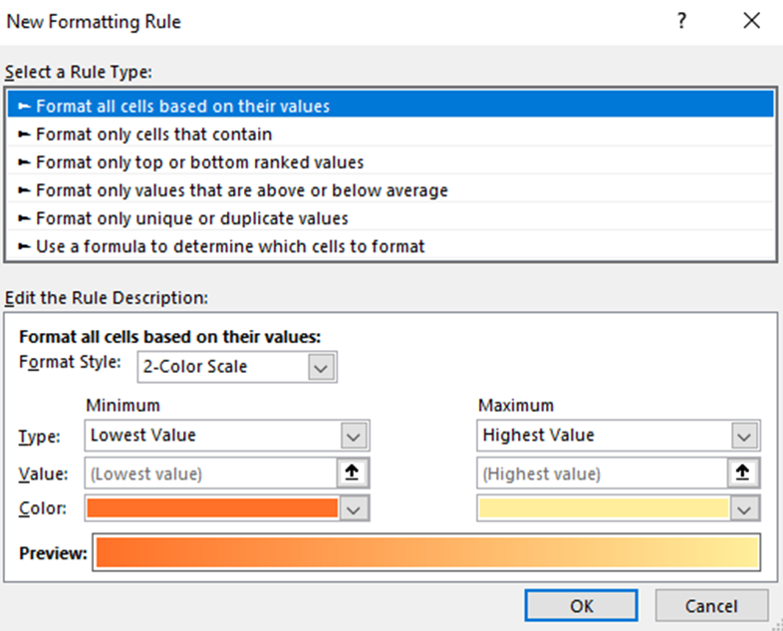Viewport: 783px width, 631px height.
Task: Expand the Maximum Type dropdown
Action: click(744, 436)
